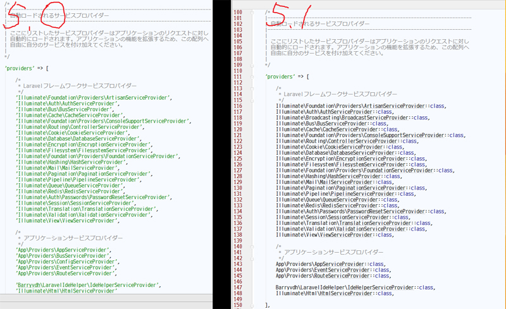Click line number 125 in the gutter

point(238,159)
